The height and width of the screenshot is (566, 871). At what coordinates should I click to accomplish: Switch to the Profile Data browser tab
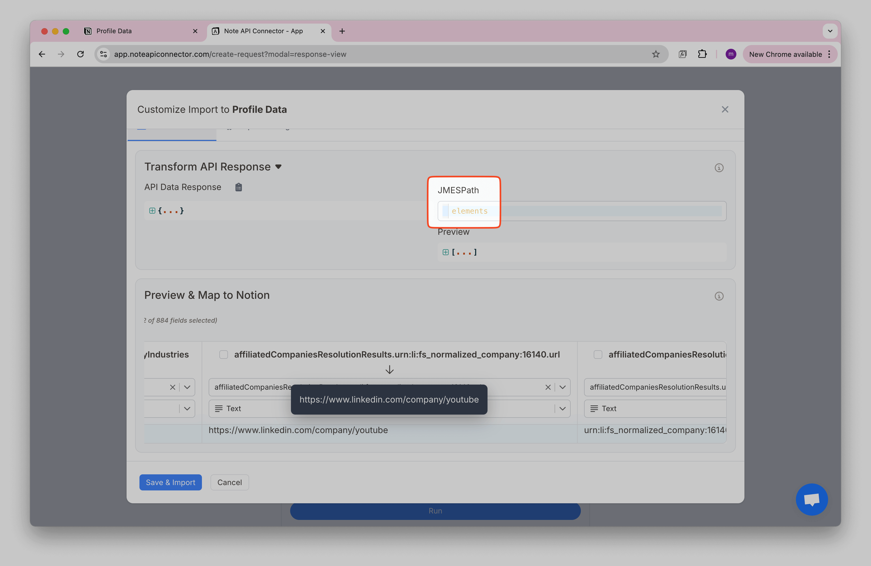pyautogui.click(x=141, y=31)
